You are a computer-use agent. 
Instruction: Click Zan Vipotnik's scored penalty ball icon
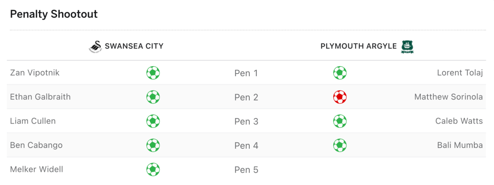tap(153, 73)
